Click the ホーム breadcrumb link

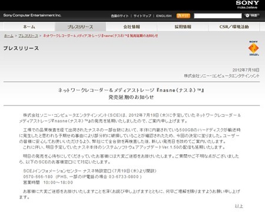(9, 36)
